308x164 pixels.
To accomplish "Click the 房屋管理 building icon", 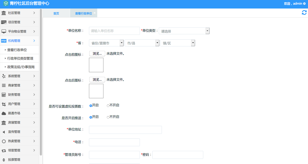I will point(4,123).
